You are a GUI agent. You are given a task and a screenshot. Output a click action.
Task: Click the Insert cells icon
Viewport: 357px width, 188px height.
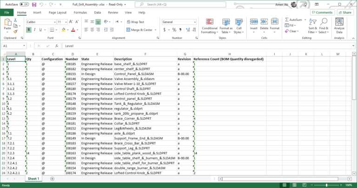point(254,22)
